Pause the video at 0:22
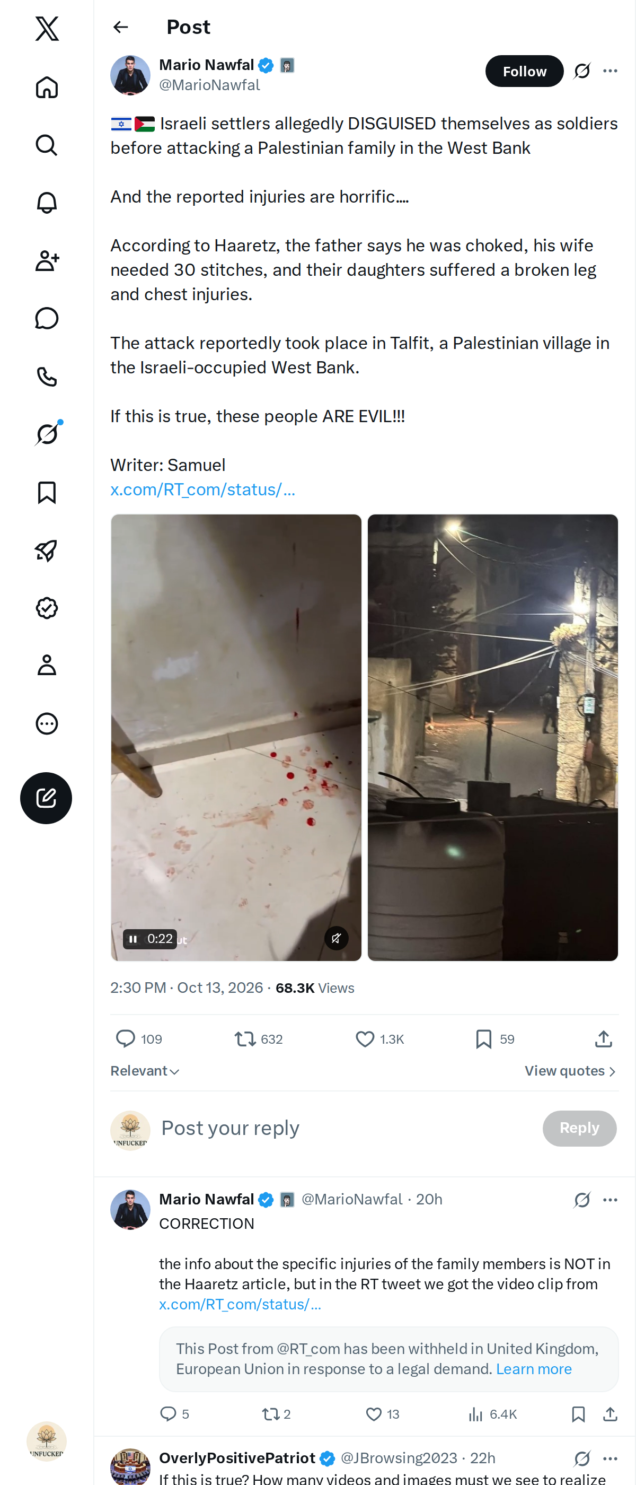This screenshot has height=1485, width=636. pos(133,939)
